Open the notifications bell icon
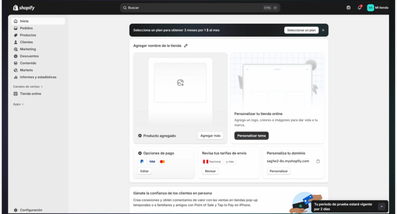The height and width of the screenshot is (214, 397). [359, 8]
